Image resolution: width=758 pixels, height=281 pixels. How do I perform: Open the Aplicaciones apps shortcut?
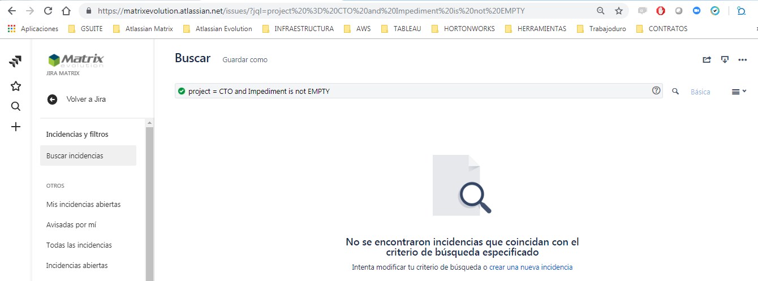(x=33, y=29)
